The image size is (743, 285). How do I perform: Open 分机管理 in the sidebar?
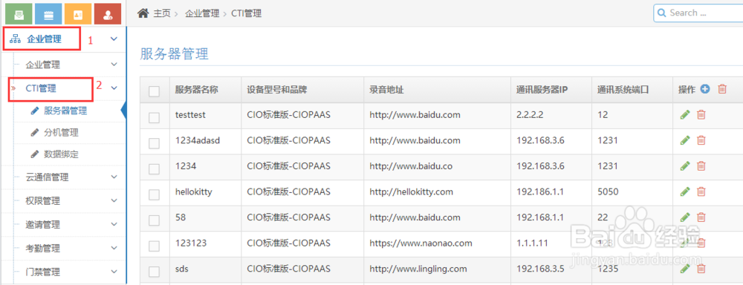coord(61,133)
